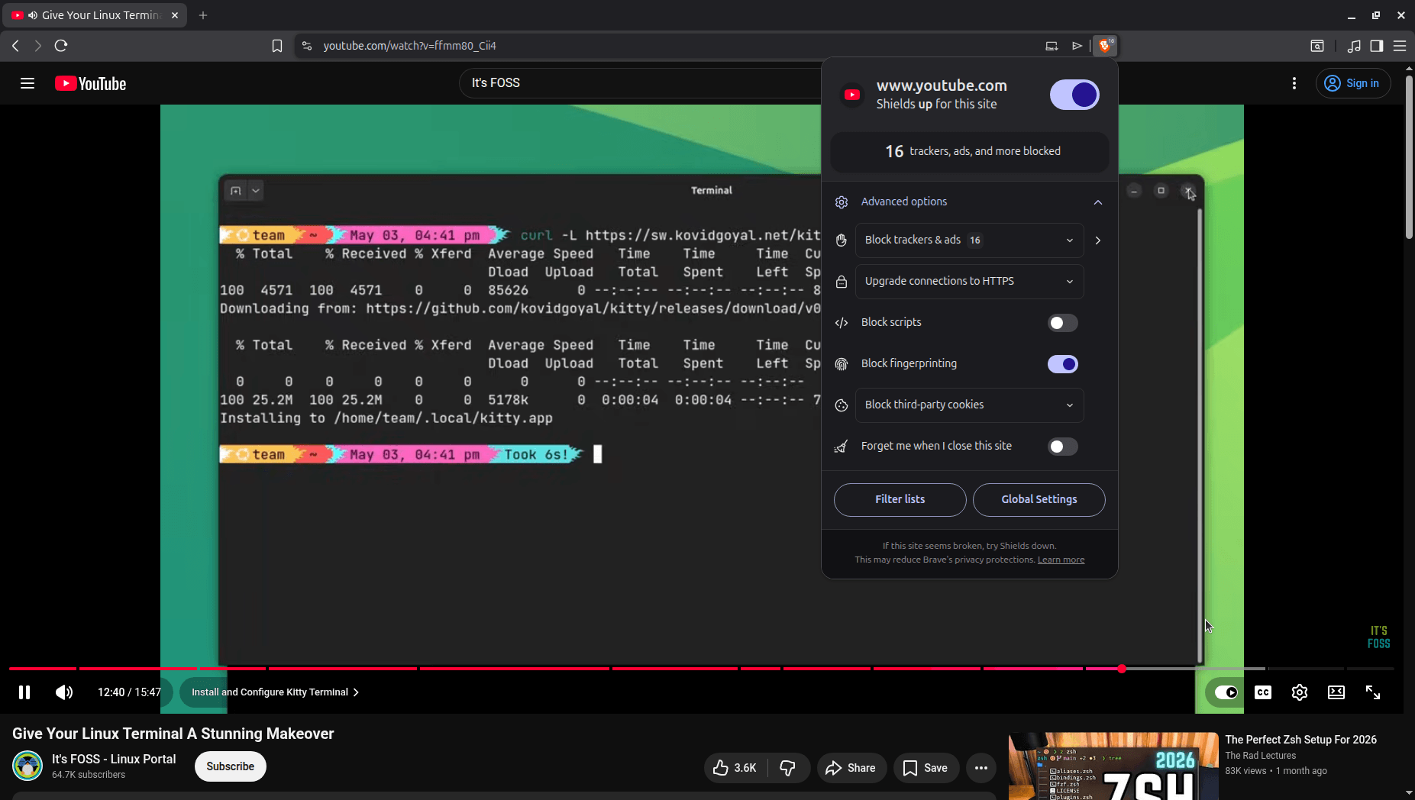Viewport: 1415px width, 800px height.
Task: Click the Learn more link
Action: 1061,560
